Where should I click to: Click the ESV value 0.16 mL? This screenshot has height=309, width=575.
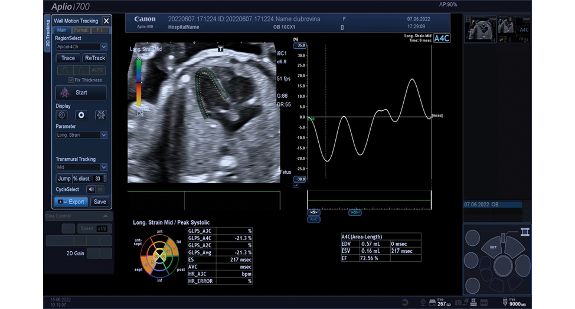[371, 251]
